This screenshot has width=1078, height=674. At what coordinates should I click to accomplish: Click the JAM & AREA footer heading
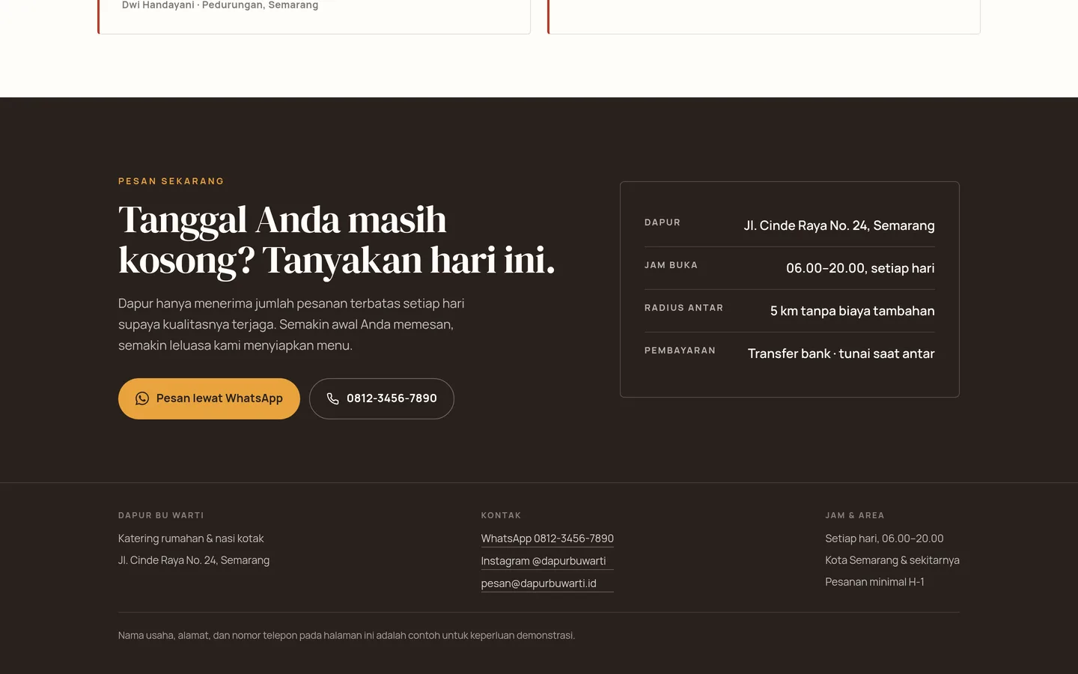[x=855, y=515]
